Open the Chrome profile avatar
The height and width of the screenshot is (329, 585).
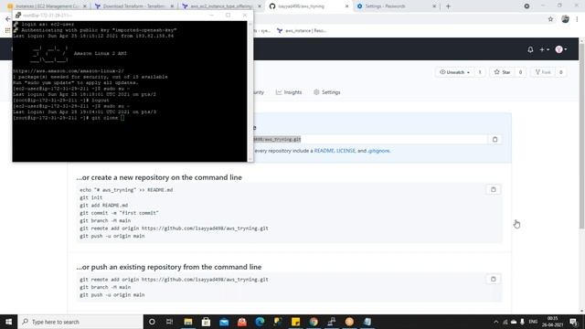(565, 19)
